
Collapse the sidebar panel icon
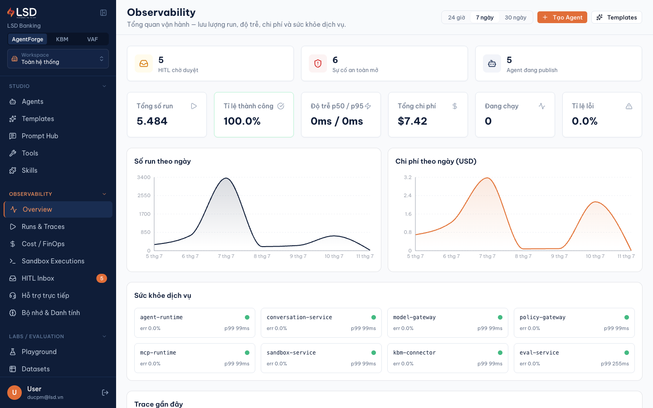[103, 13]
